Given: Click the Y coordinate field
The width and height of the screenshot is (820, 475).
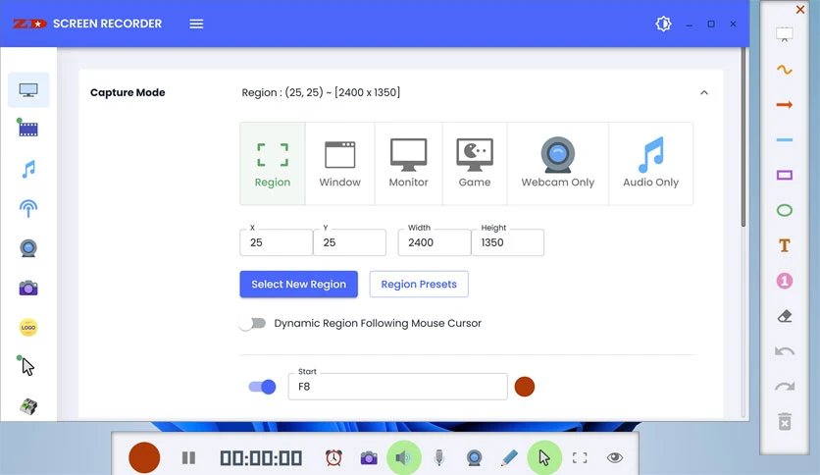Looking at the screenshot, I should coord(349,242).
